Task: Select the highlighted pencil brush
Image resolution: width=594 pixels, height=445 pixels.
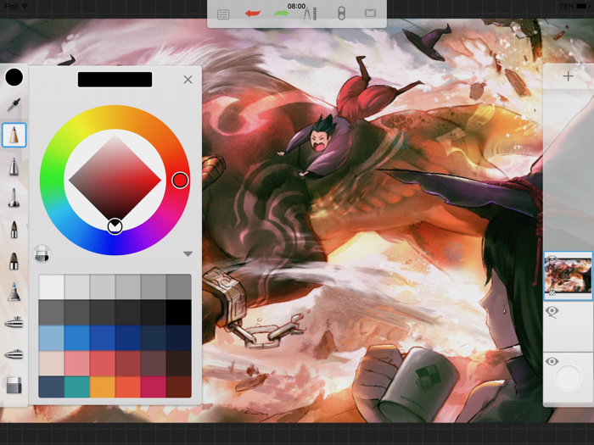Action: pyautogui.click(x=14, y=135)
